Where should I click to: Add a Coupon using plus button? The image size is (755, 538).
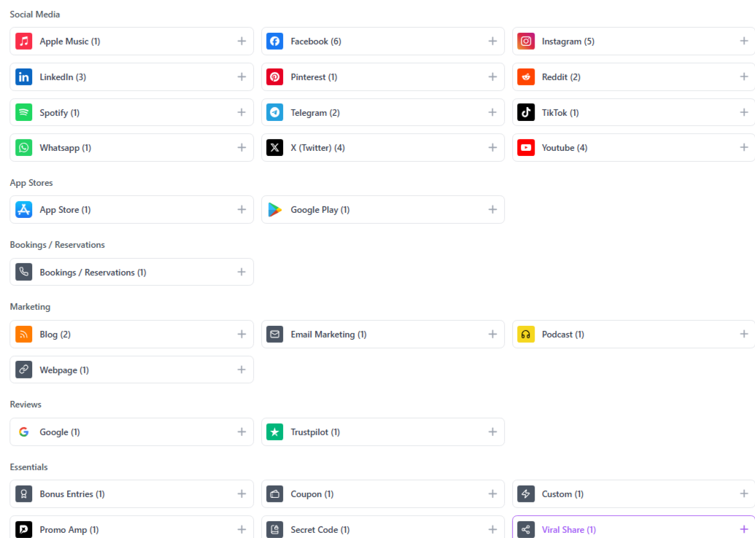(x=492, y=494)
